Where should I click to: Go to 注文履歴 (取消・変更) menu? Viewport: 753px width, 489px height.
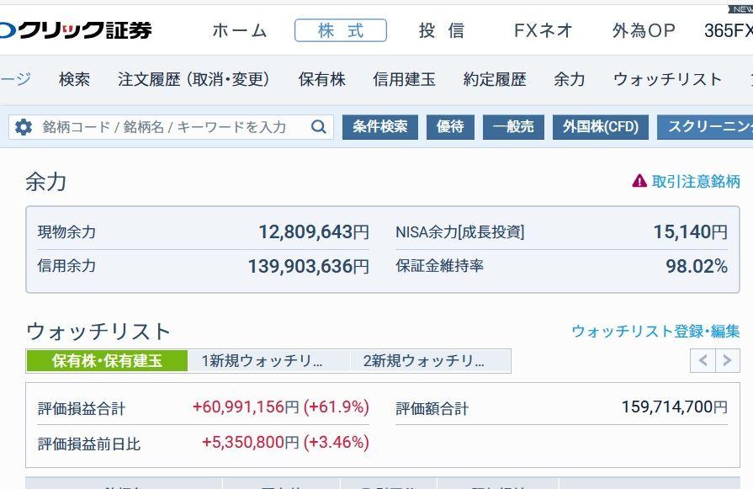pyautogui.click(x=194, y=79)
